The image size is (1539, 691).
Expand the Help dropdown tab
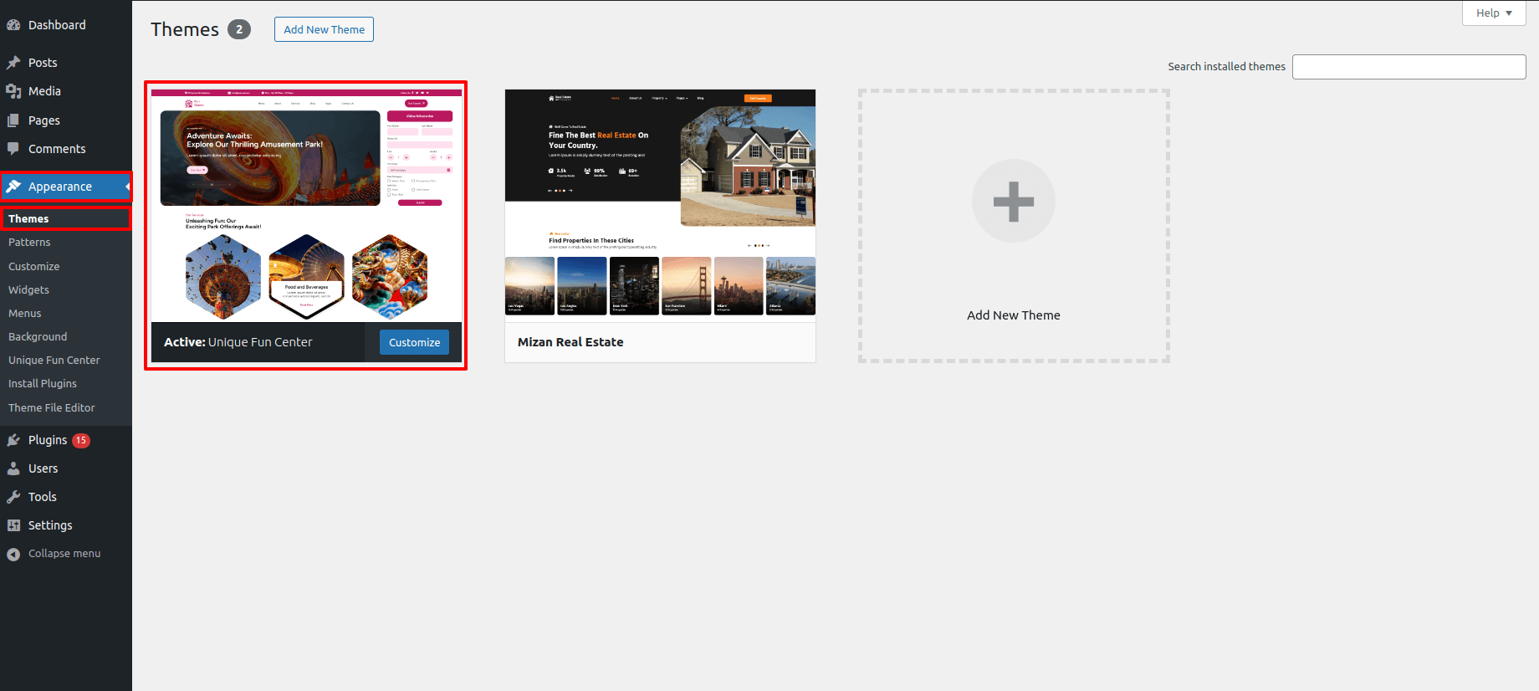(1494, 13)
